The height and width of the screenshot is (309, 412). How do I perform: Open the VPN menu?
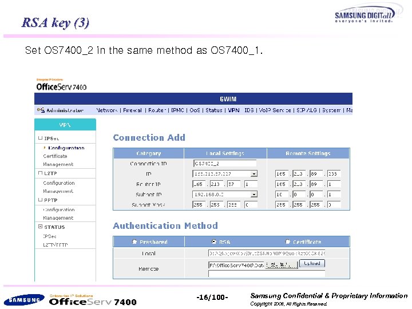233,110
